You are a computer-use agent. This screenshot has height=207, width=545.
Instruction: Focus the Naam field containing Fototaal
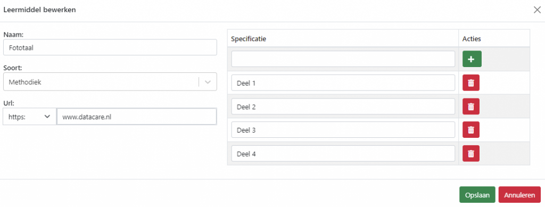click(x=110, y=47)
